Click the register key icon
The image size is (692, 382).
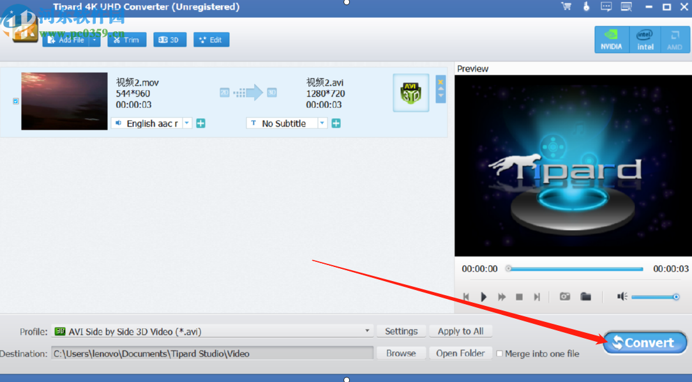click(586, 6)
